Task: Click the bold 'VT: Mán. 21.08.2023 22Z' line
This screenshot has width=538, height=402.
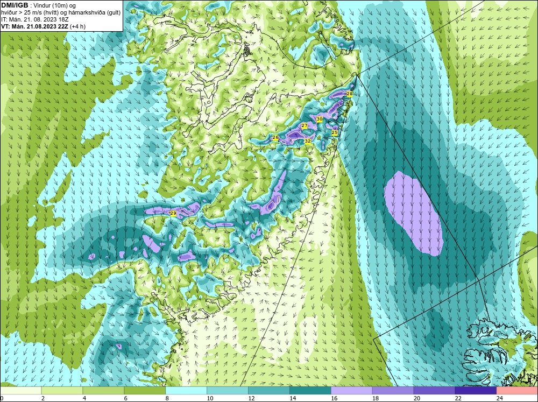Action: tap(34, 26)
